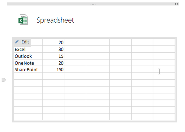Click the dotted drag handle on top bar
185x132 pixels.
coord(93,4)
